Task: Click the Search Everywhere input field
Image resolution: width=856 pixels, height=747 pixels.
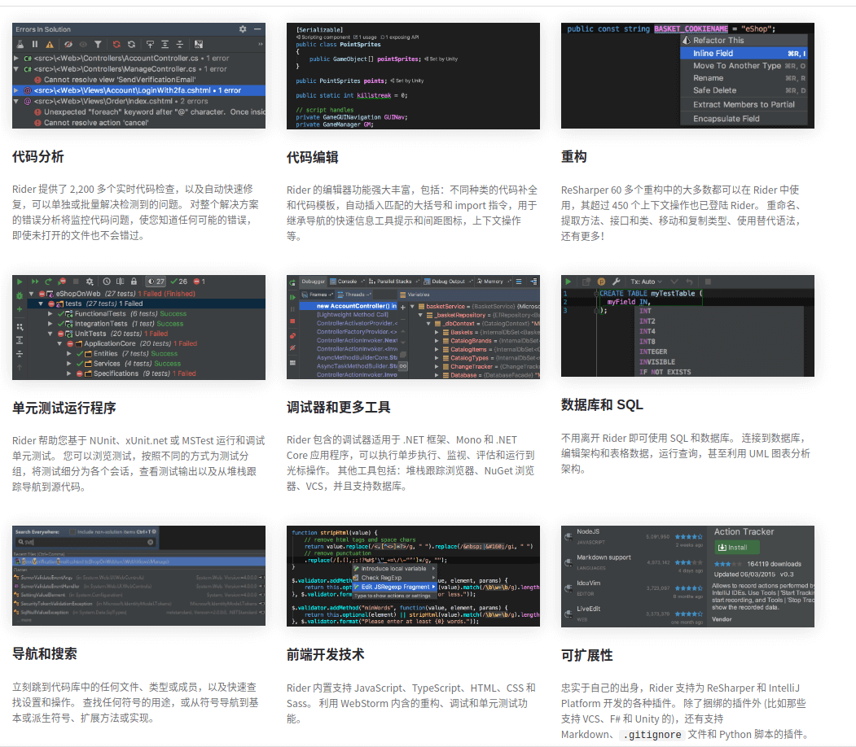Action: (86, 542)
